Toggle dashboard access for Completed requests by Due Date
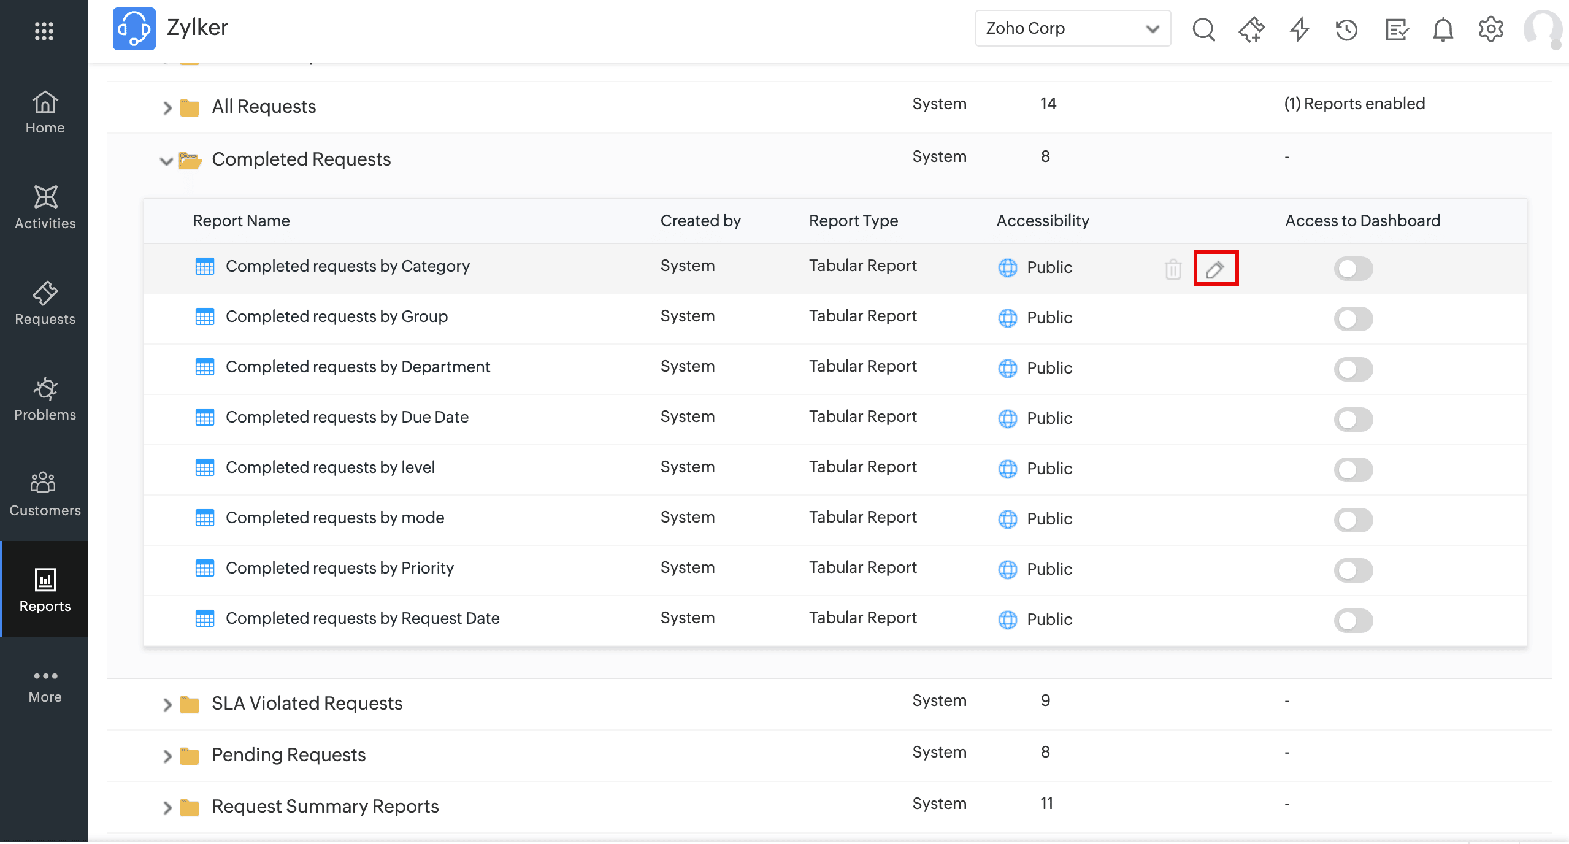 (x=1353, y=419)
